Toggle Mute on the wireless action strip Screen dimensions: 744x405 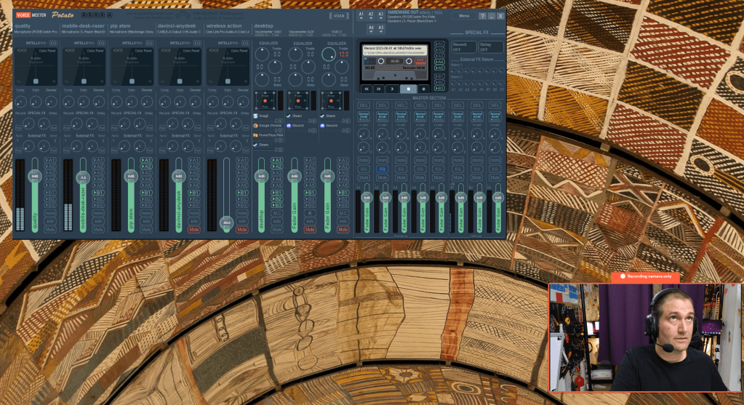coord(241,230)
